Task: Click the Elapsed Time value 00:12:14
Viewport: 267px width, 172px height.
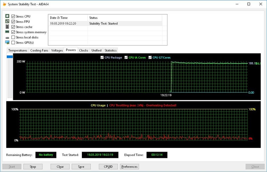Action: 157,155
